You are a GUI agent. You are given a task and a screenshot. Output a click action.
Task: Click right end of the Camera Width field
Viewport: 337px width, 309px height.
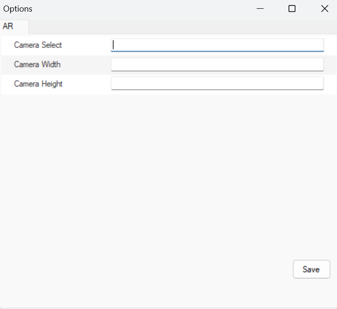pos(318,64)
